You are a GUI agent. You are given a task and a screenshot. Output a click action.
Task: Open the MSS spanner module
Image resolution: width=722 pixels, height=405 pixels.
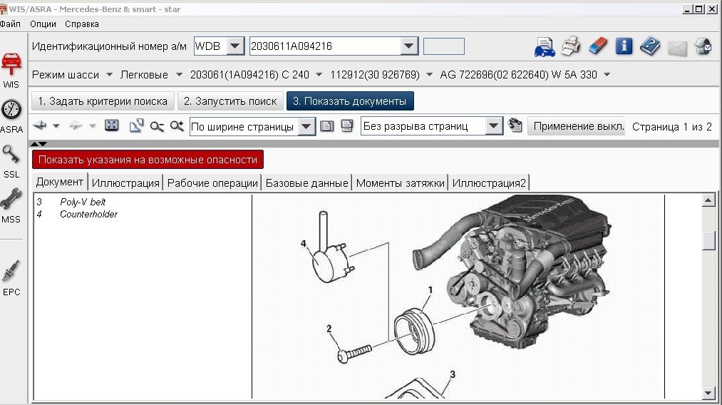(11, 199)
